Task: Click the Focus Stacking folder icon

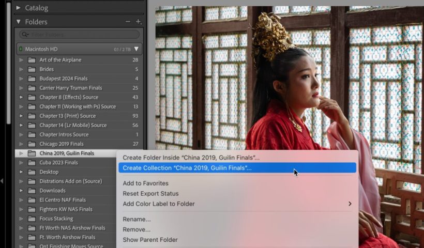Action: [32, 219]
